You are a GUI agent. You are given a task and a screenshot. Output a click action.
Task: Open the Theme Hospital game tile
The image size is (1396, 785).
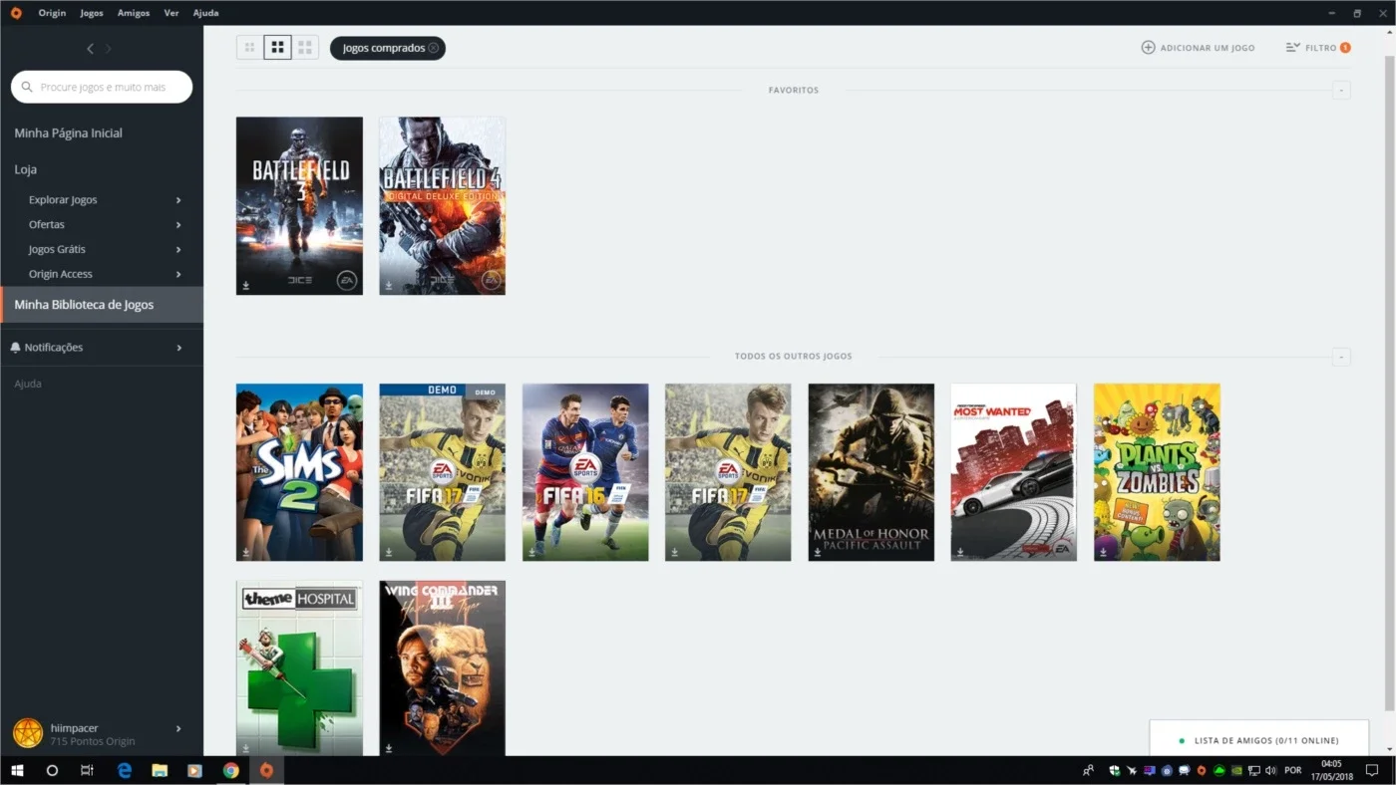(299, 668)
